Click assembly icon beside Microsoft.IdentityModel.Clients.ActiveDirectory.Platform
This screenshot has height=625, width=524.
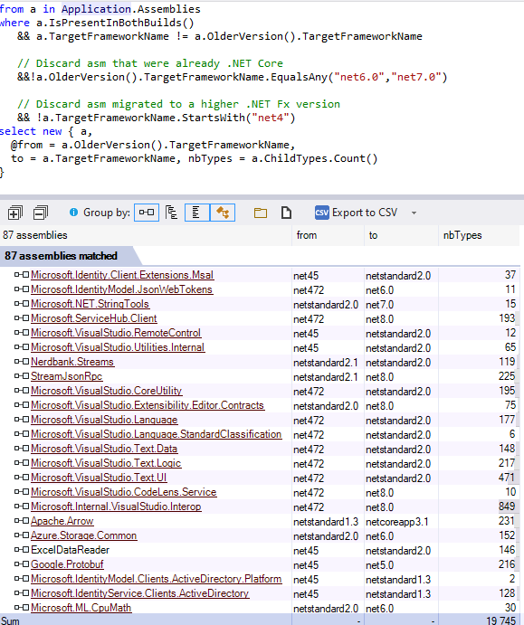tap(22, 579)
